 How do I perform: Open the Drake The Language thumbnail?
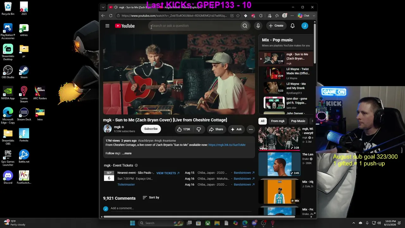pyautogui.click(x=279, y=164)
